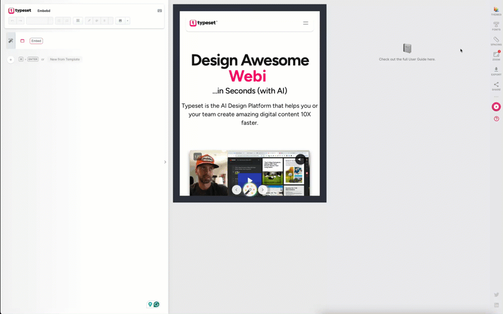The width and height of the screenshot is (503, 314).
Task: Click the Grammarly icon in editor
Action: 156,305
